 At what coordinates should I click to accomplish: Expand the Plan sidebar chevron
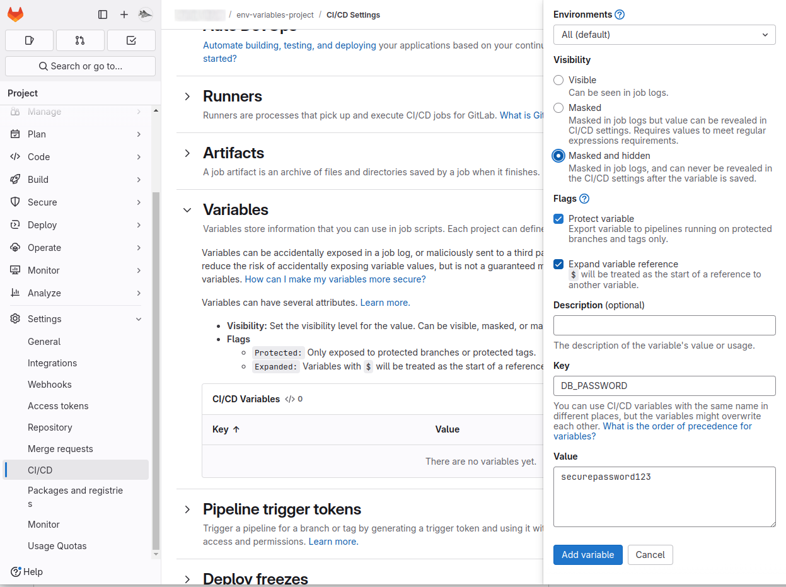pos(139,134)
